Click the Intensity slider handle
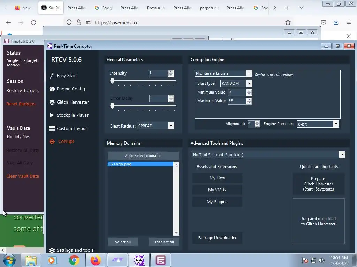The width and height of the screenshot is (357, 267). (112, 81)
